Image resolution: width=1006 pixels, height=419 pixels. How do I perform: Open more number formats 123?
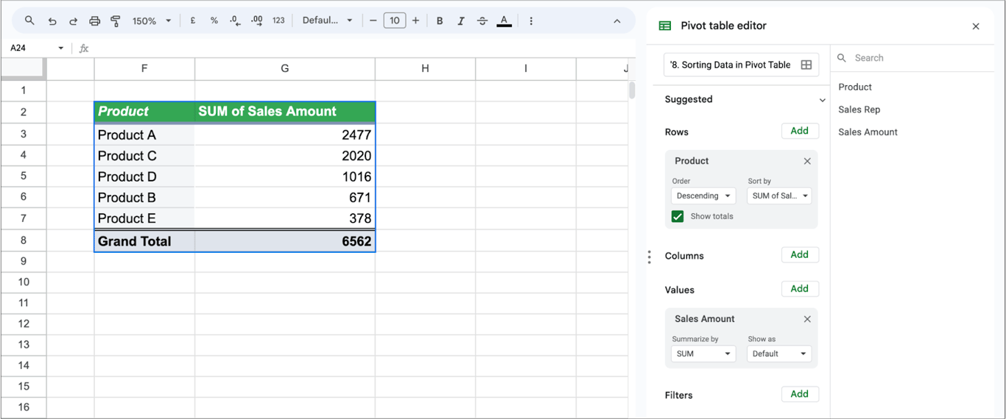[278, 21]
